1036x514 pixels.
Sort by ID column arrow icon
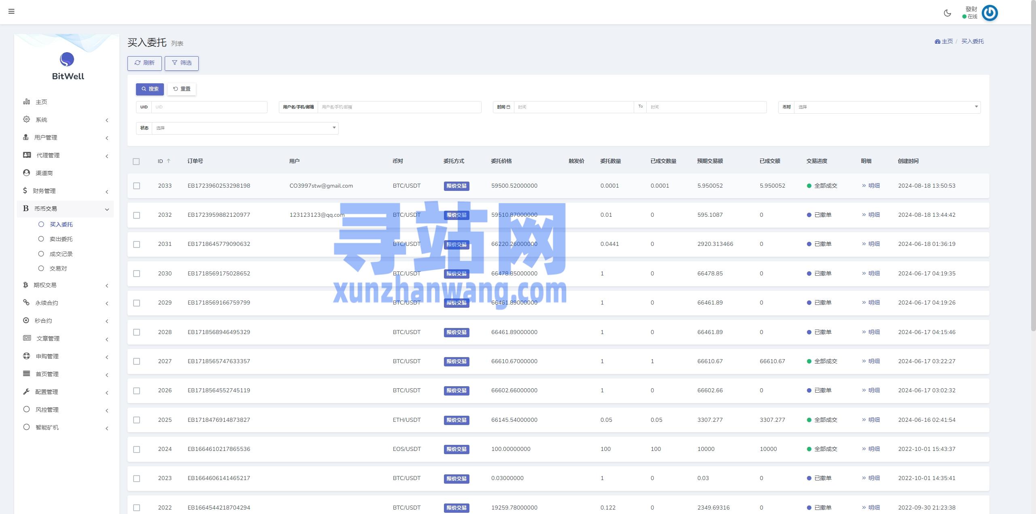coord(169,161)
